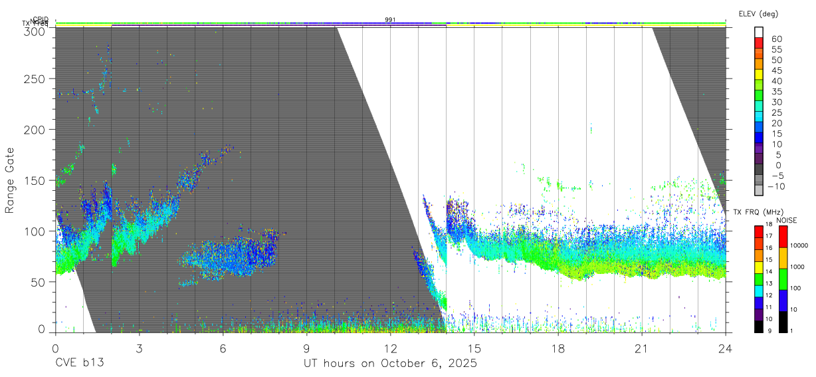The height and width of the screenshot is (377, 816).
Task: Select the green NOISE swatch between 1000 and 100
Action: [782, 279]
